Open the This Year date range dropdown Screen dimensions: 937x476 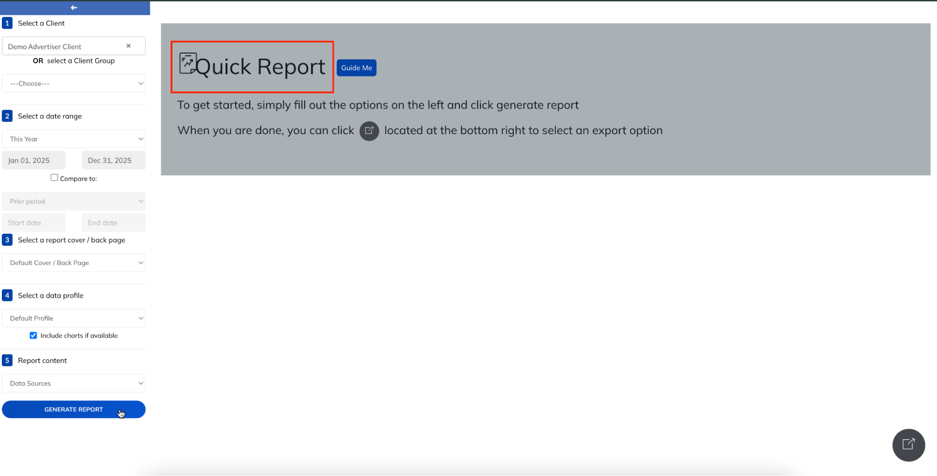[74, 138]
